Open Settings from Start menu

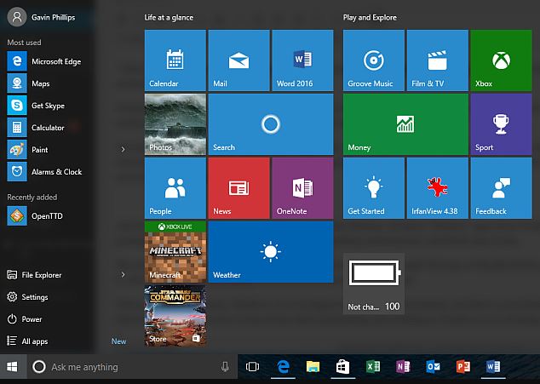click(27, 297)
